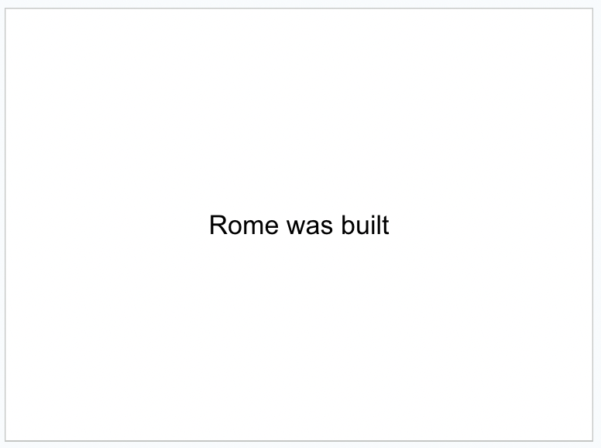
Task: Click the space between "was" and "built"
Action: (337, 225)
